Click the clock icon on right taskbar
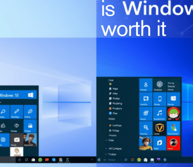 (x=126, y=160)
